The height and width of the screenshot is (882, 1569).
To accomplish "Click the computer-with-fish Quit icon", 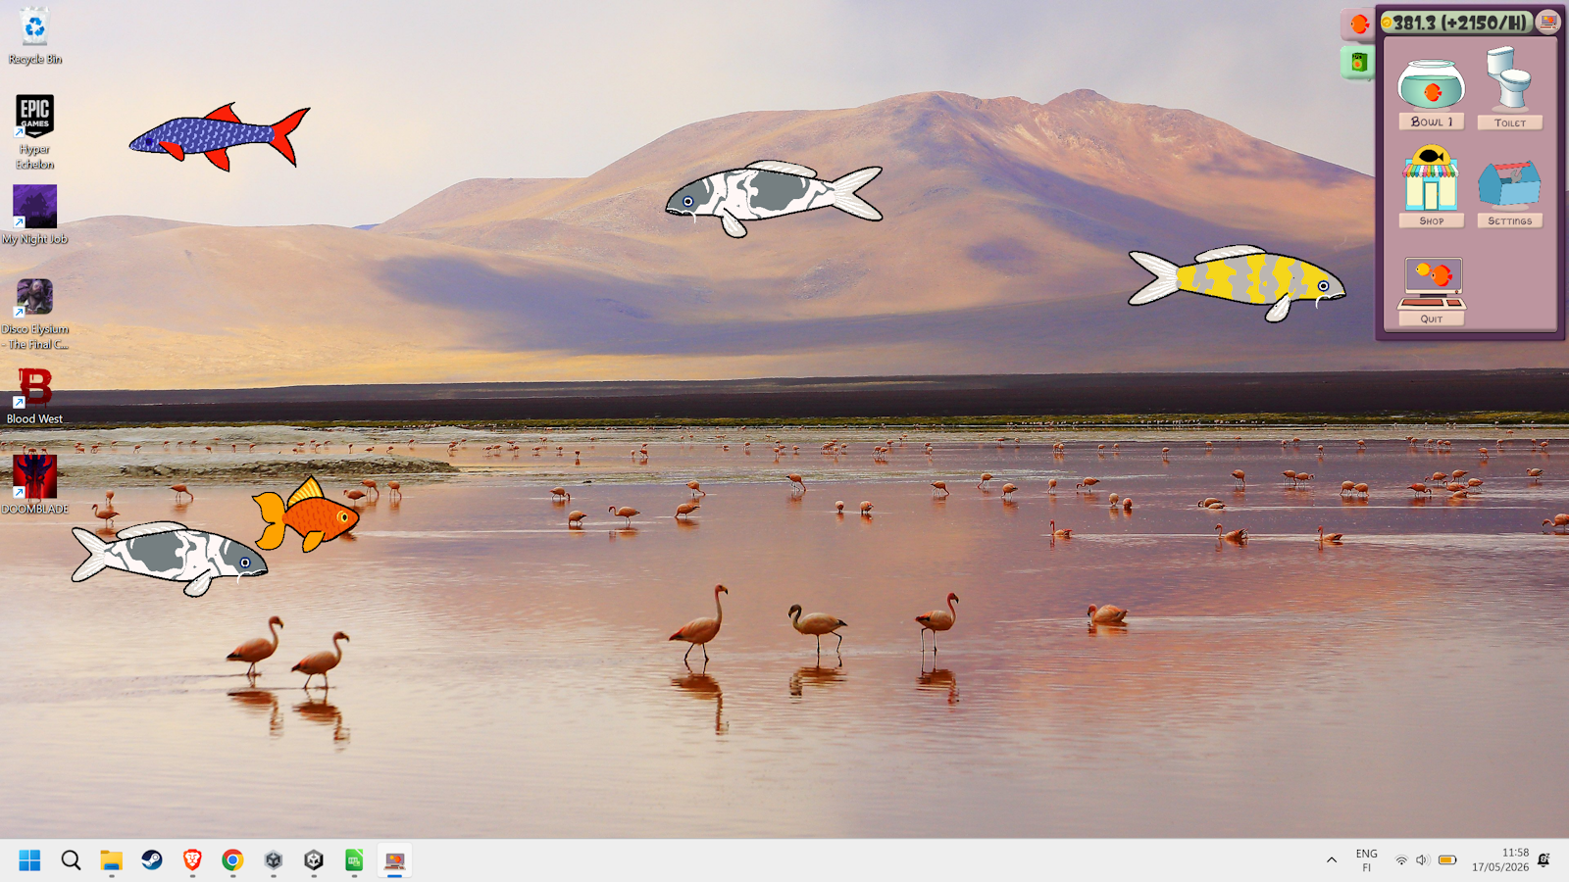I will pyautogui.click(x=1432, y=284).
